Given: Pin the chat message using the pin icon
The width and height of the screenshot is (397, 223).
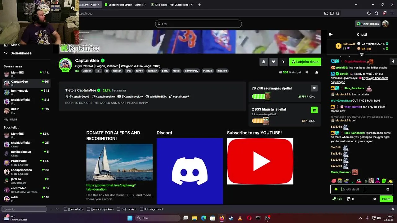Looking at the screenshot, I should coord(393,61).
